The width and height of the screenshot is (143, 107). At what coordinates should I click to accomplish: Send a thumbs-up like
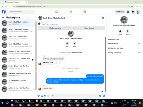pyautogui.click(x=104, y=96)
